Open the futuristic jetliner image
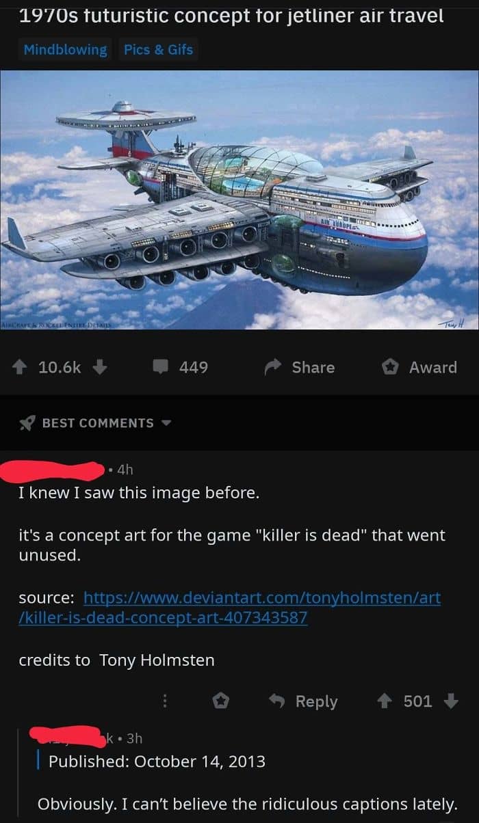 click(x=239, y=200)
